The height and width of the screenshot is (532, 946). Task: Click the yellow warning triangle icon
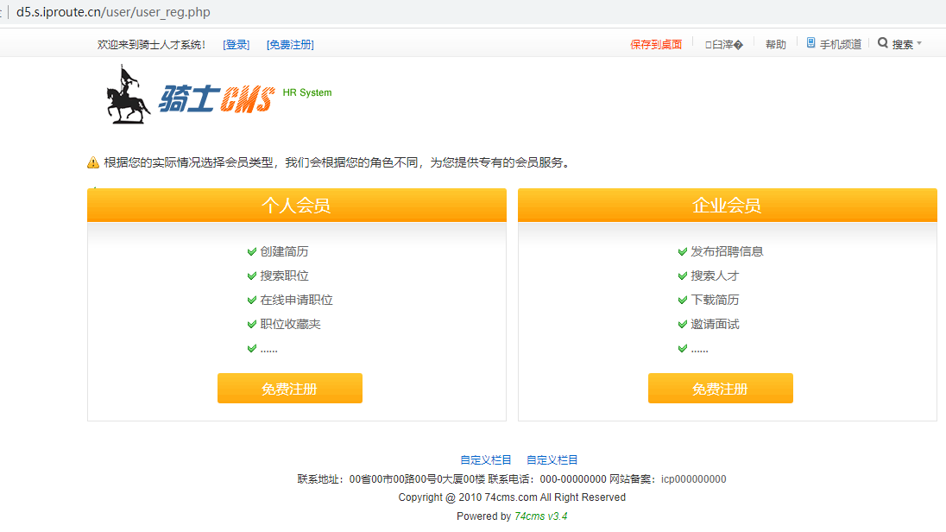click(x=93, y=162)
